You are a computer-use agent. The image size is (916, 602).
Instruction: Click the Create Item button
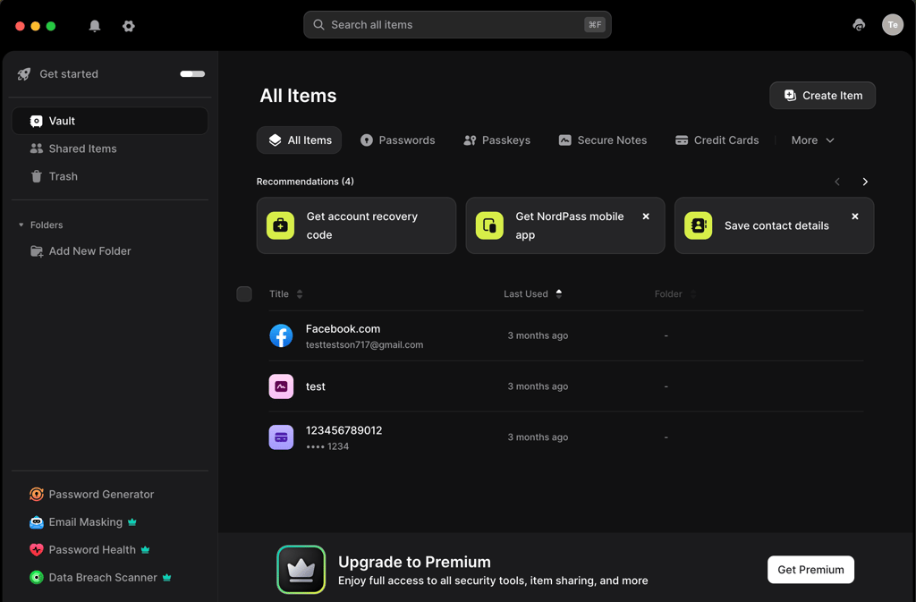(823, 95)
